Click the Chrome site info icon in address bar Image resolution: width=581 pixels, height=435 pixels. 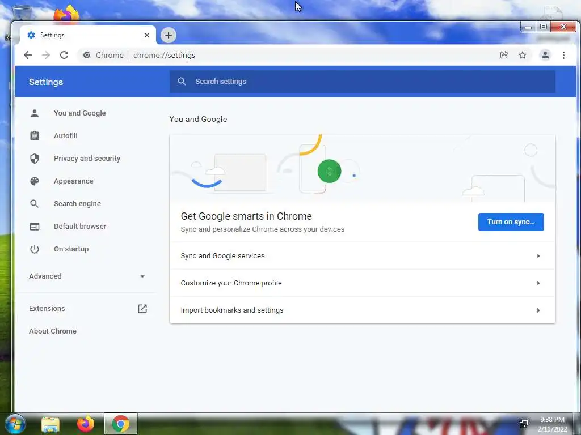pyautogui.click(x=87, y=55)
